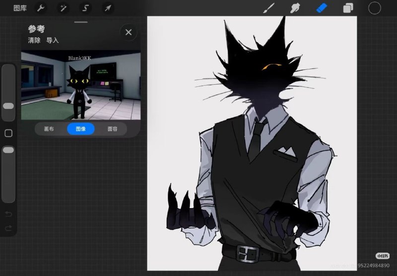Select the 图像 reference tab
The width and height of the screenshot is (397, 276).
(81, 129)
